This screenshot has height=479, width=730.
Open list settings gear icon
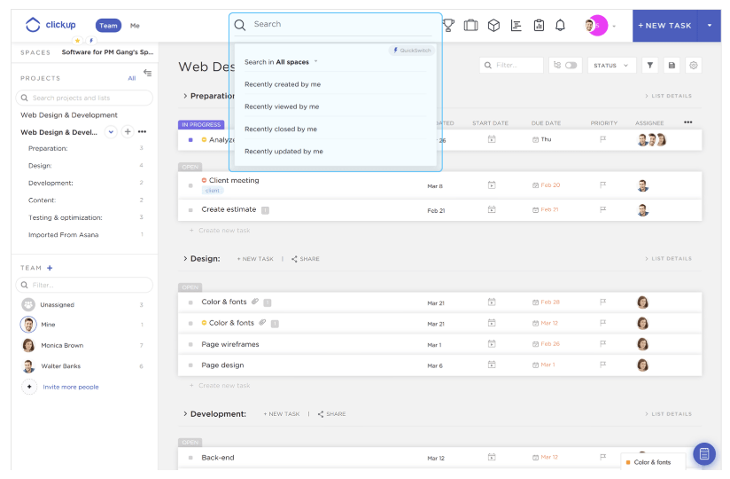pos(694,66)
